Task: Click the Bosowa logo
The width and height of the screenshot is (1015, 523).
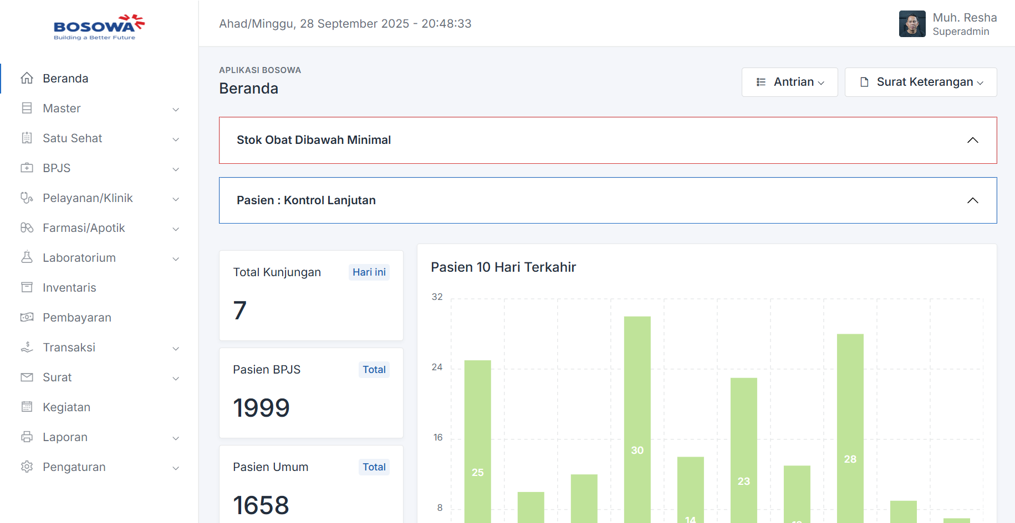Action: (x=99, y=27)
